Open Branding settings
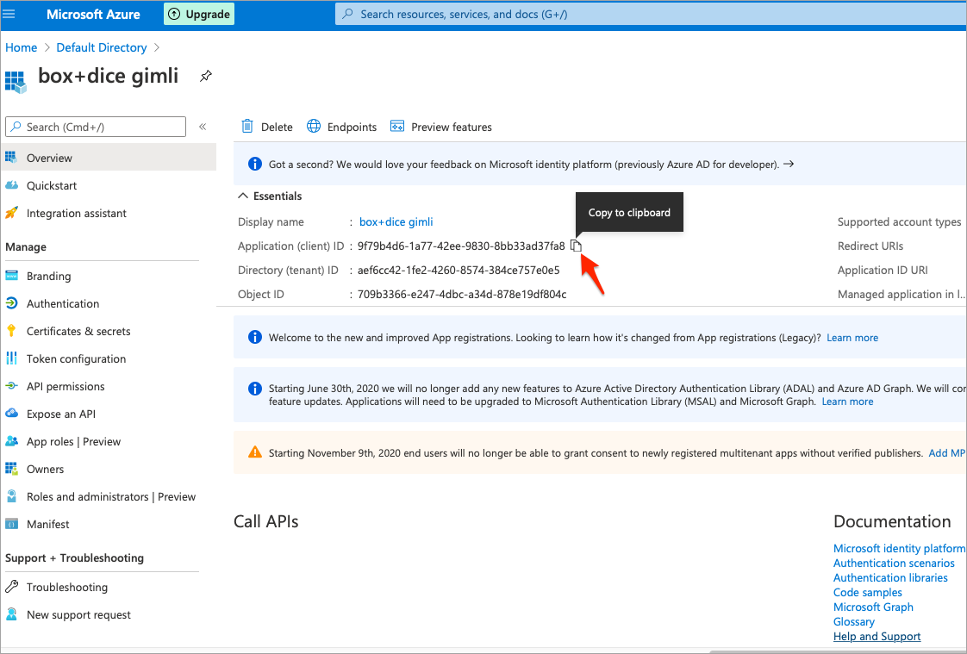The height and width of the screenshot is (654, 967). (x=49, y=276)
